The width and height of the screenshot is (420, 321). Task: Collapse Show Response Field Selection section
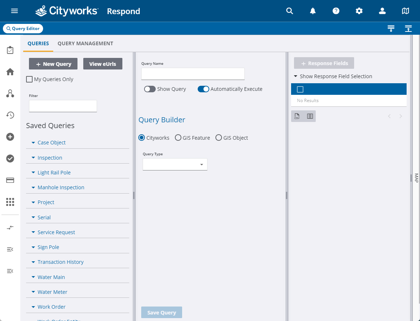295,76
